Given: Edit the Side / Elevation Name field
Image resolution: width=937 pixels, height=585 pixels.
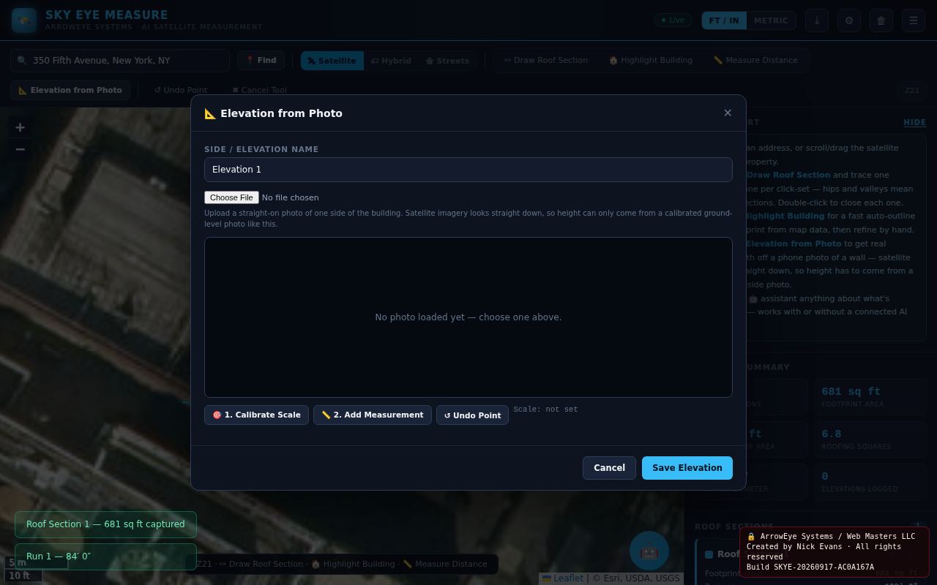Looking at the screenshot, I should tap(468, 170).
